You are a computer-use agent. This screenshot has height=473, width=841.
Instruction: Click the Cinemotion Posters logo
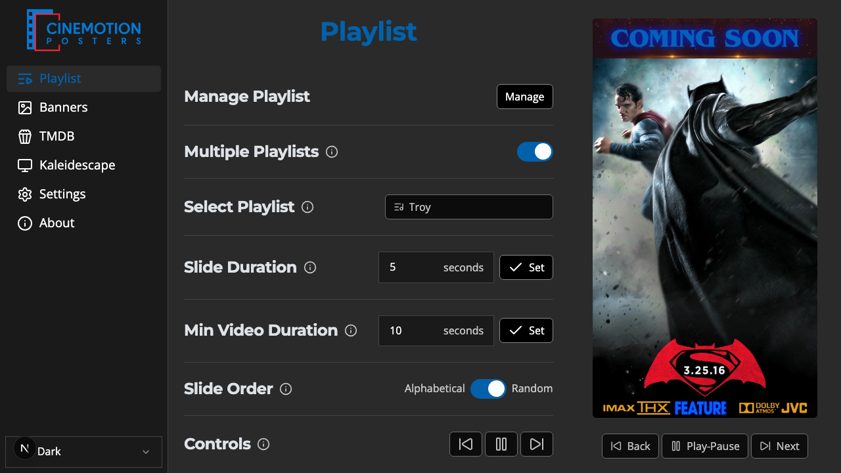tap(83, 30)
